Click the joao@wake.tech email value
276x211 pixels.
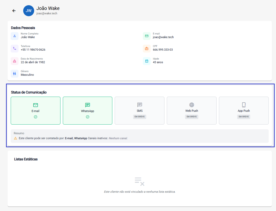163,37
